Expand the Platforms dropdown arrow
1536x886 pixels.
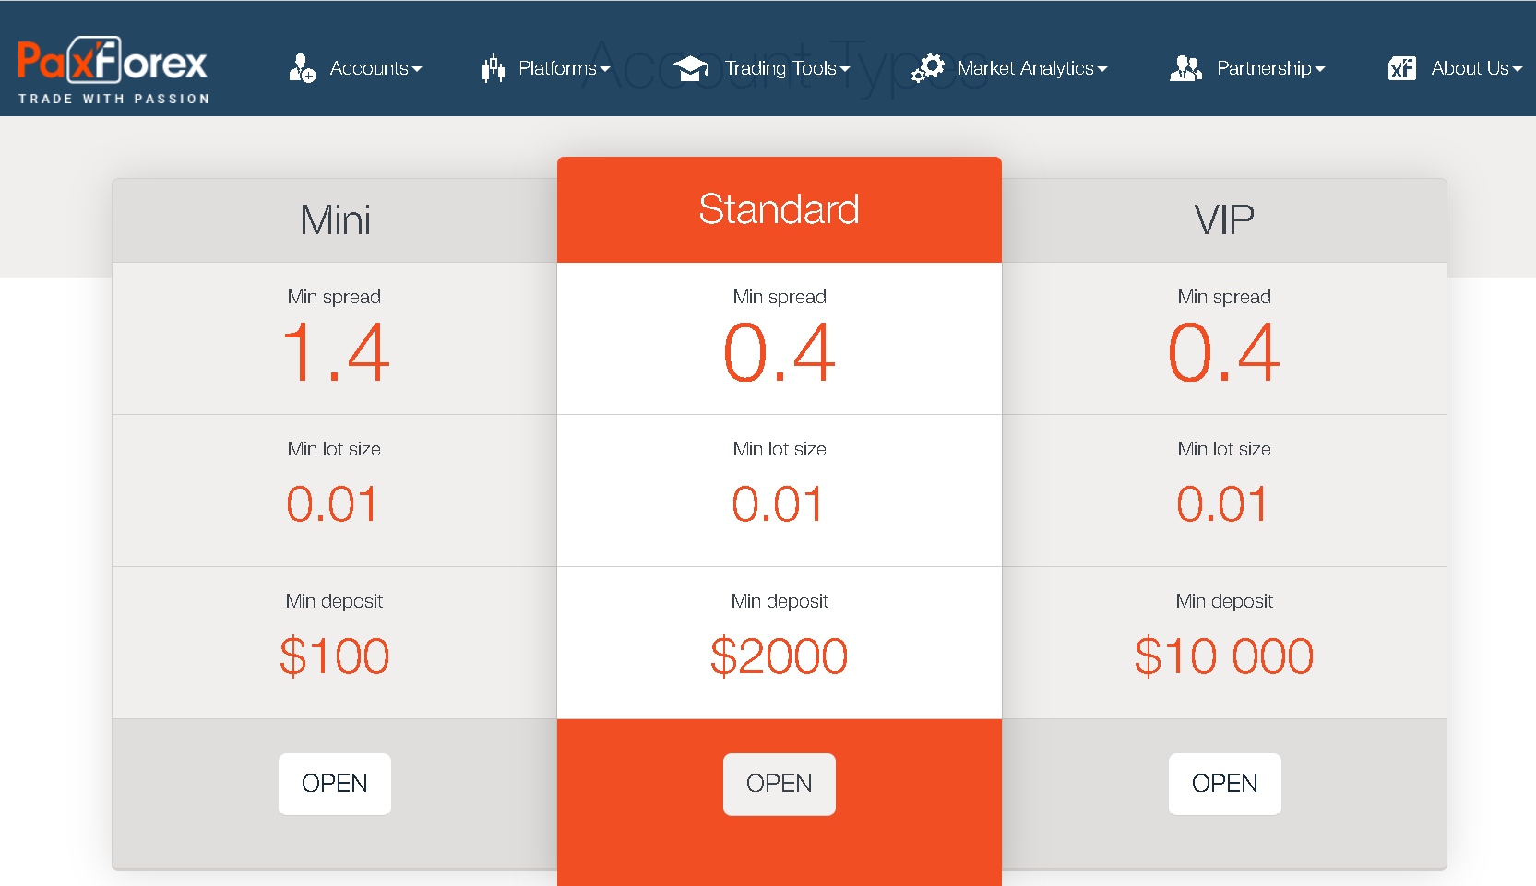[x=605, y=69]
